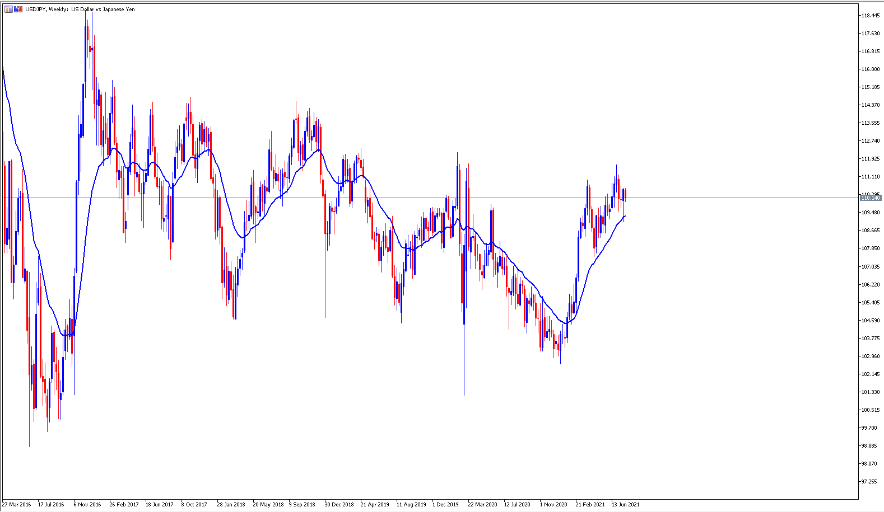Click the 107.035 price axis label
This screenshot has width=884, height=512.
pyautogui.click(x=870, y=267)
